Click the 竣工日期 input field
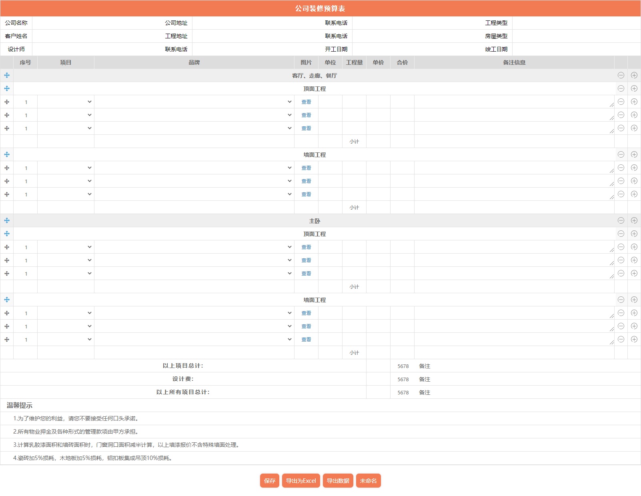 (576, 49)
